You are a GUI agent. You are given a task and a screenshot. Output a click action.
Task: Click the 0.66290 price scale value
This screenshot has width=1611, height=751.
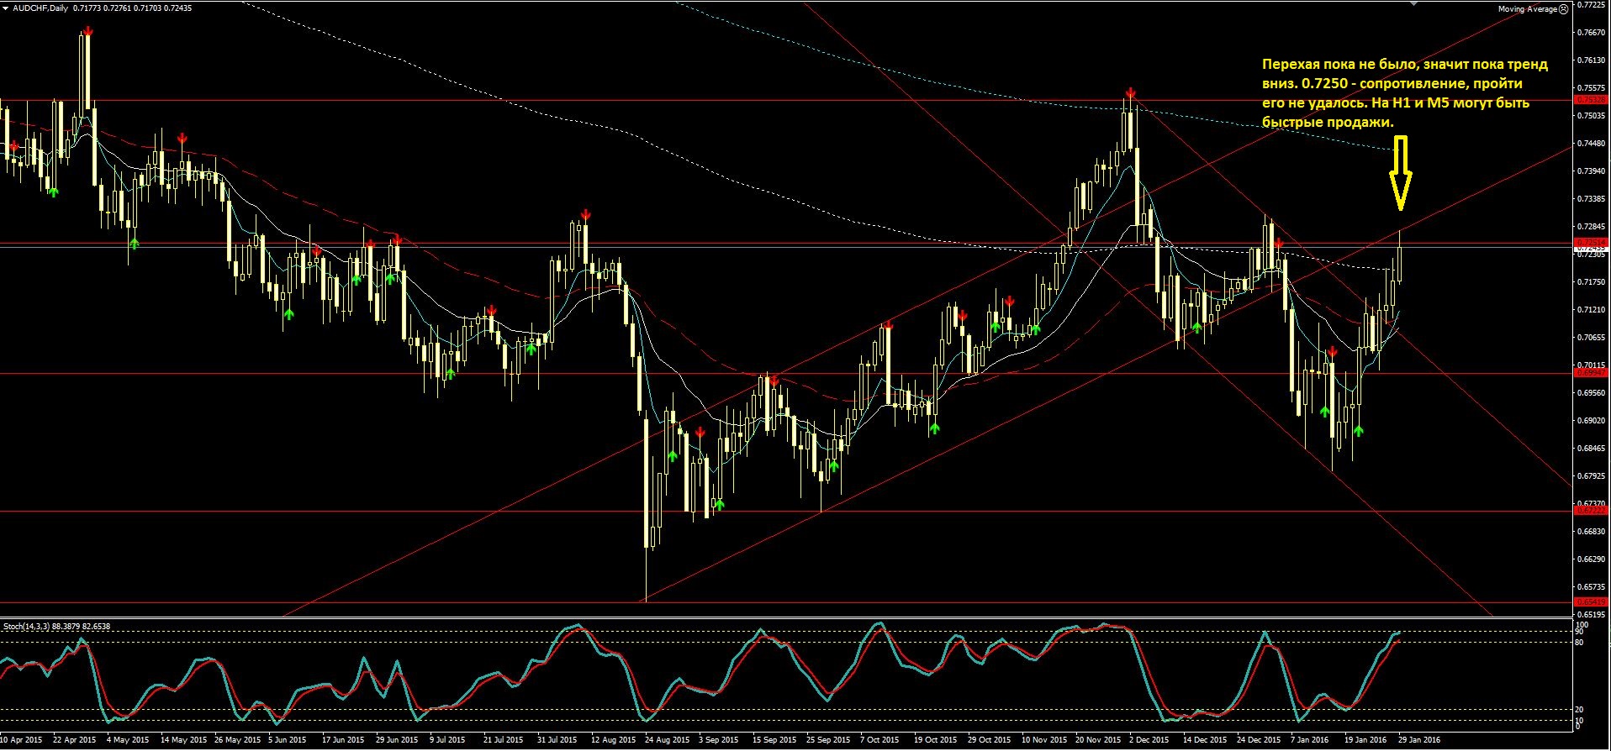point(1590,559)
